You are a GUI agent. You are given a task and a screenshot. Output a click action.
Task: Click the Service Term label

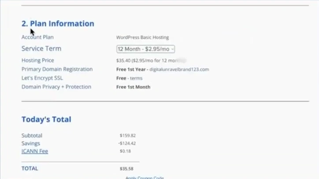(x=41, y=48)
